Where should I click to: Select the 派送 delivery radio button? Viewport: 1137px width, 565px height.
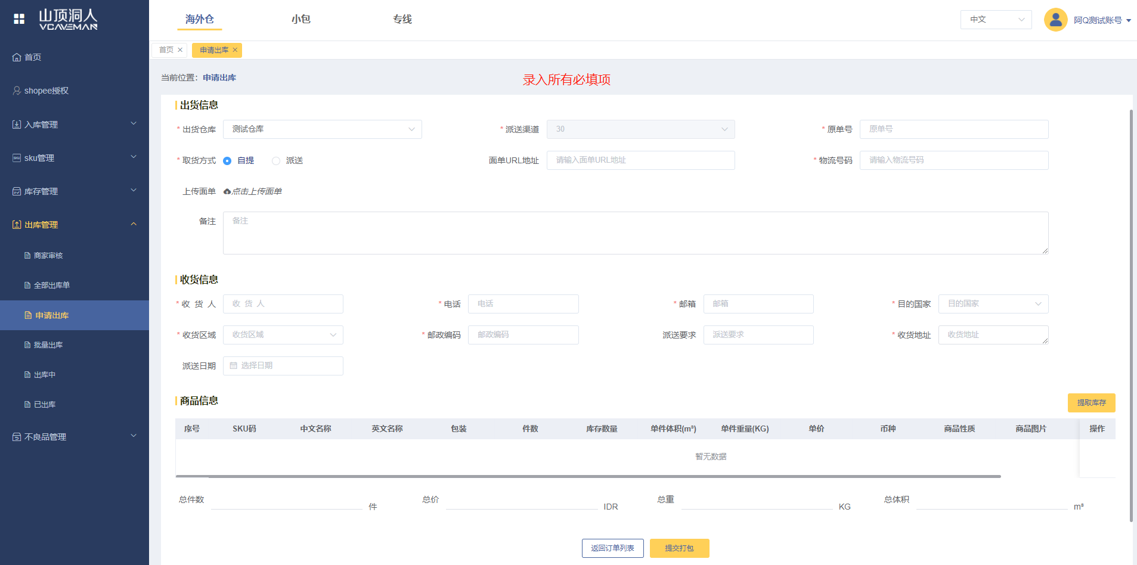pyautogui.click(x=276, y=160)
